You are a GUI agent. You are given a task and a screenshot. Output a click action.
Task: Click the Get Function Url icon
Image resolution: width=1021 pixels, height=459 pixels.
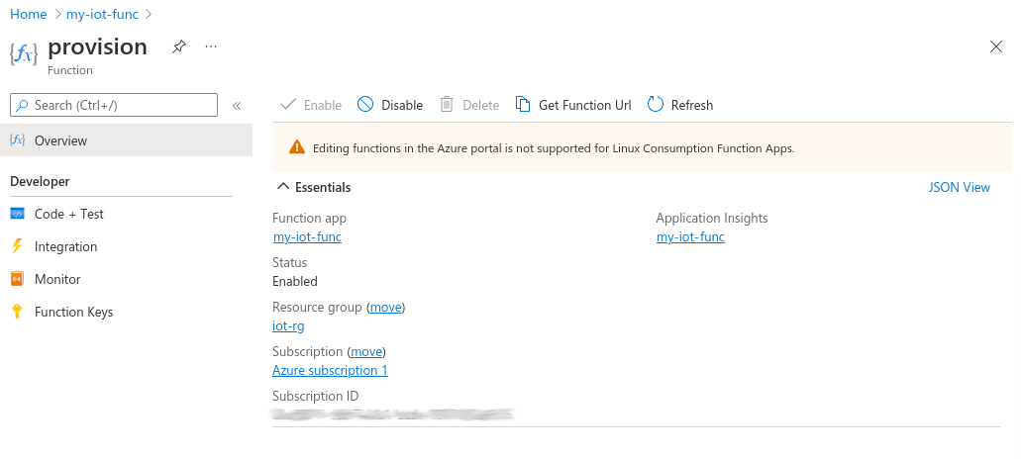(x=522, y=105)
